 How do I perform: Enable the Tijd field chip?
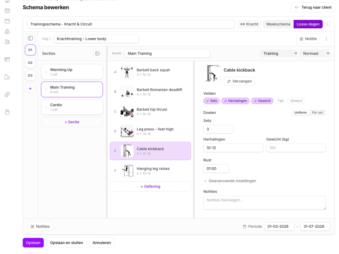click(x=281, y=101)
